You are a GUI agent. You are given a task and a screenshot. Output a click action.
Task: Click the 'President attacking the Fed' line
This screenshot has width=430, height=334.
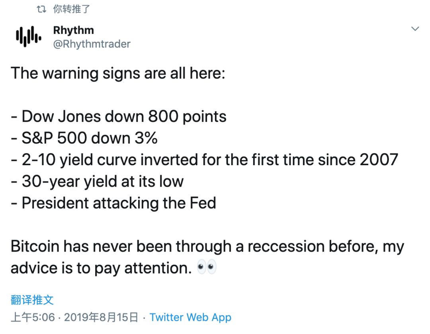click(113, 203)
